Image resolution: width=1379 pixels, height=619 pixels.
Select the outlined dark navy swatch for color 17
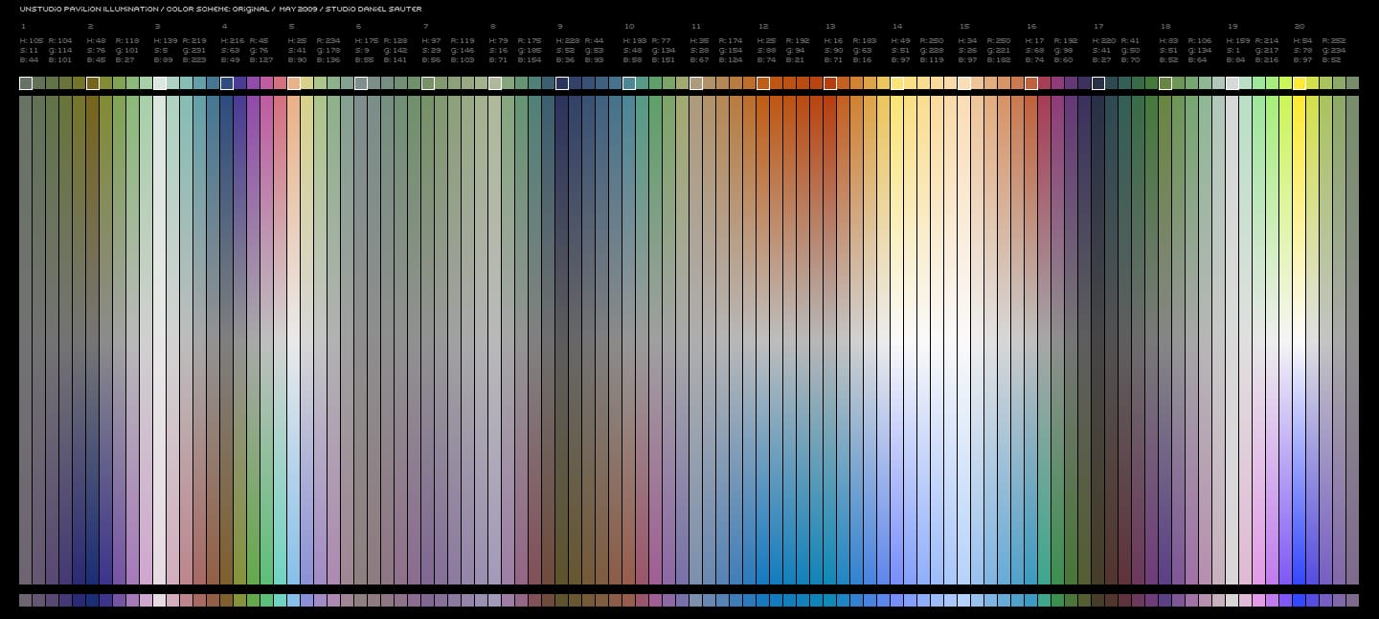point(1098,83)
